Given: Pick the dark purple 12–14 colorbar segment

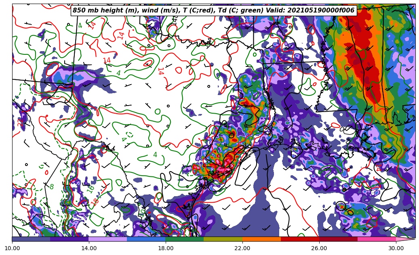Looking at the screenshot, I should [x=69, y=239].
